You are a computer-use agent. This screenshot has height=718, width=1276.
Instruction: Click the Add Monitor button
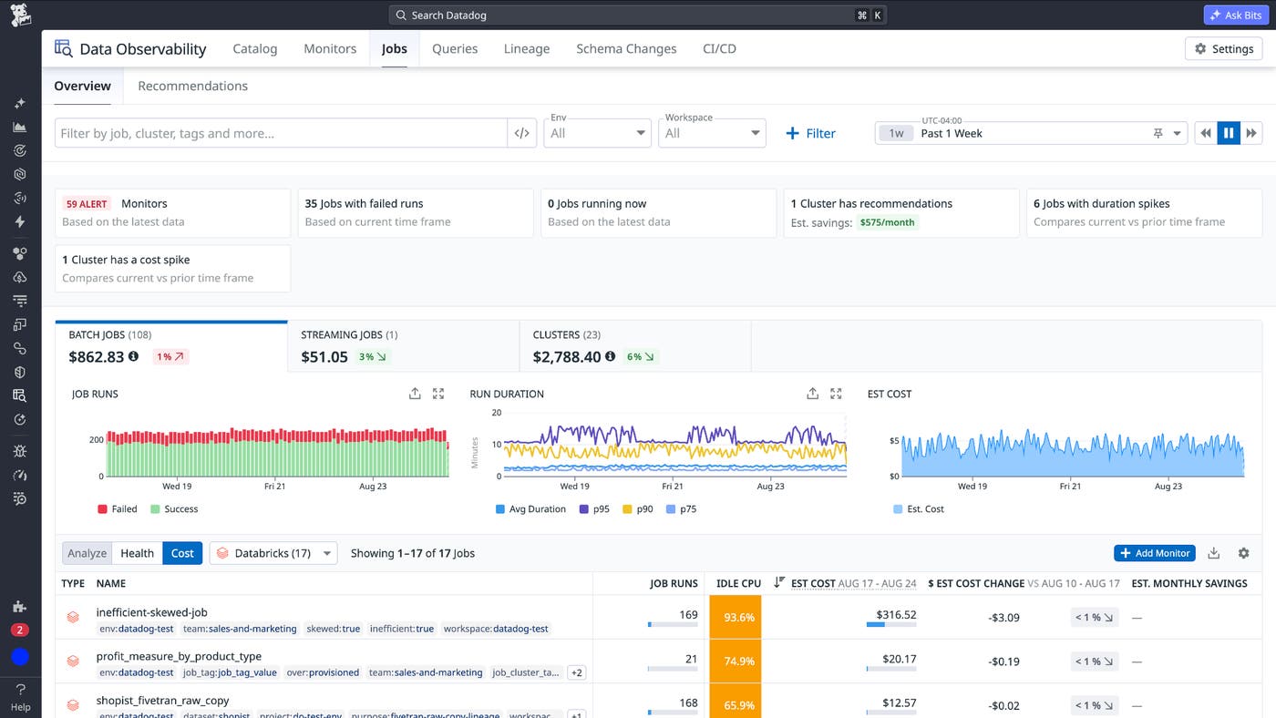point(1155,553)
